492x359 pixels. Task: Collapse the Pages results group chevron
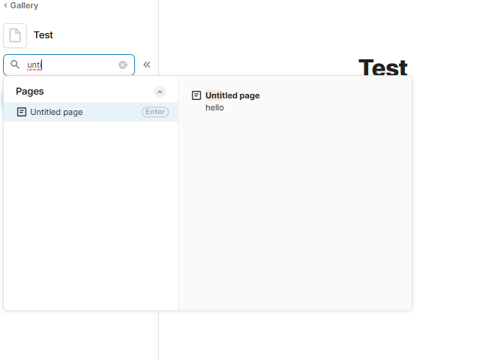(160, 92)
